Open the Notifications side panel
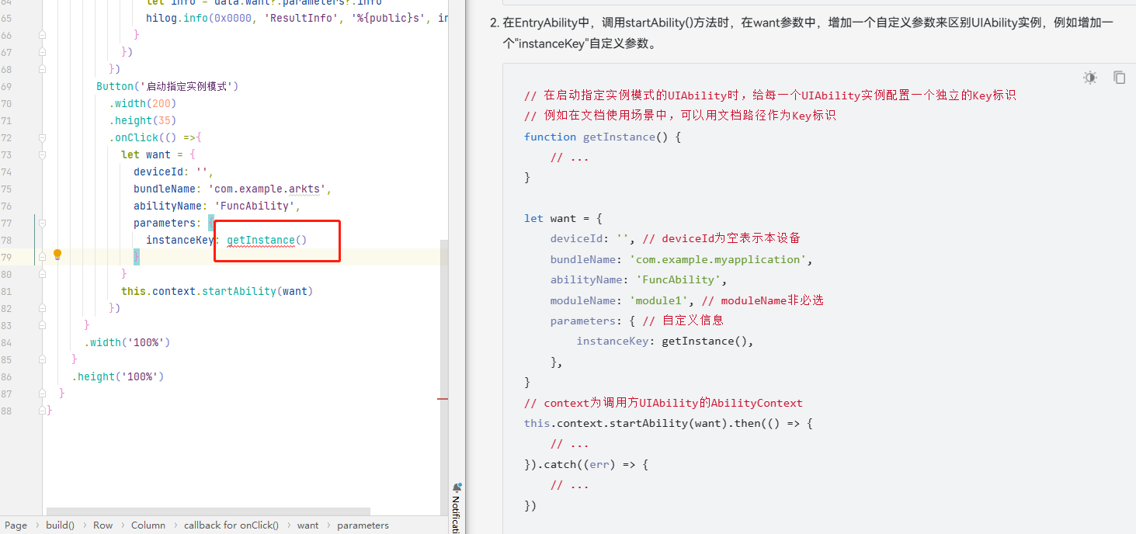 coord(457,508)
